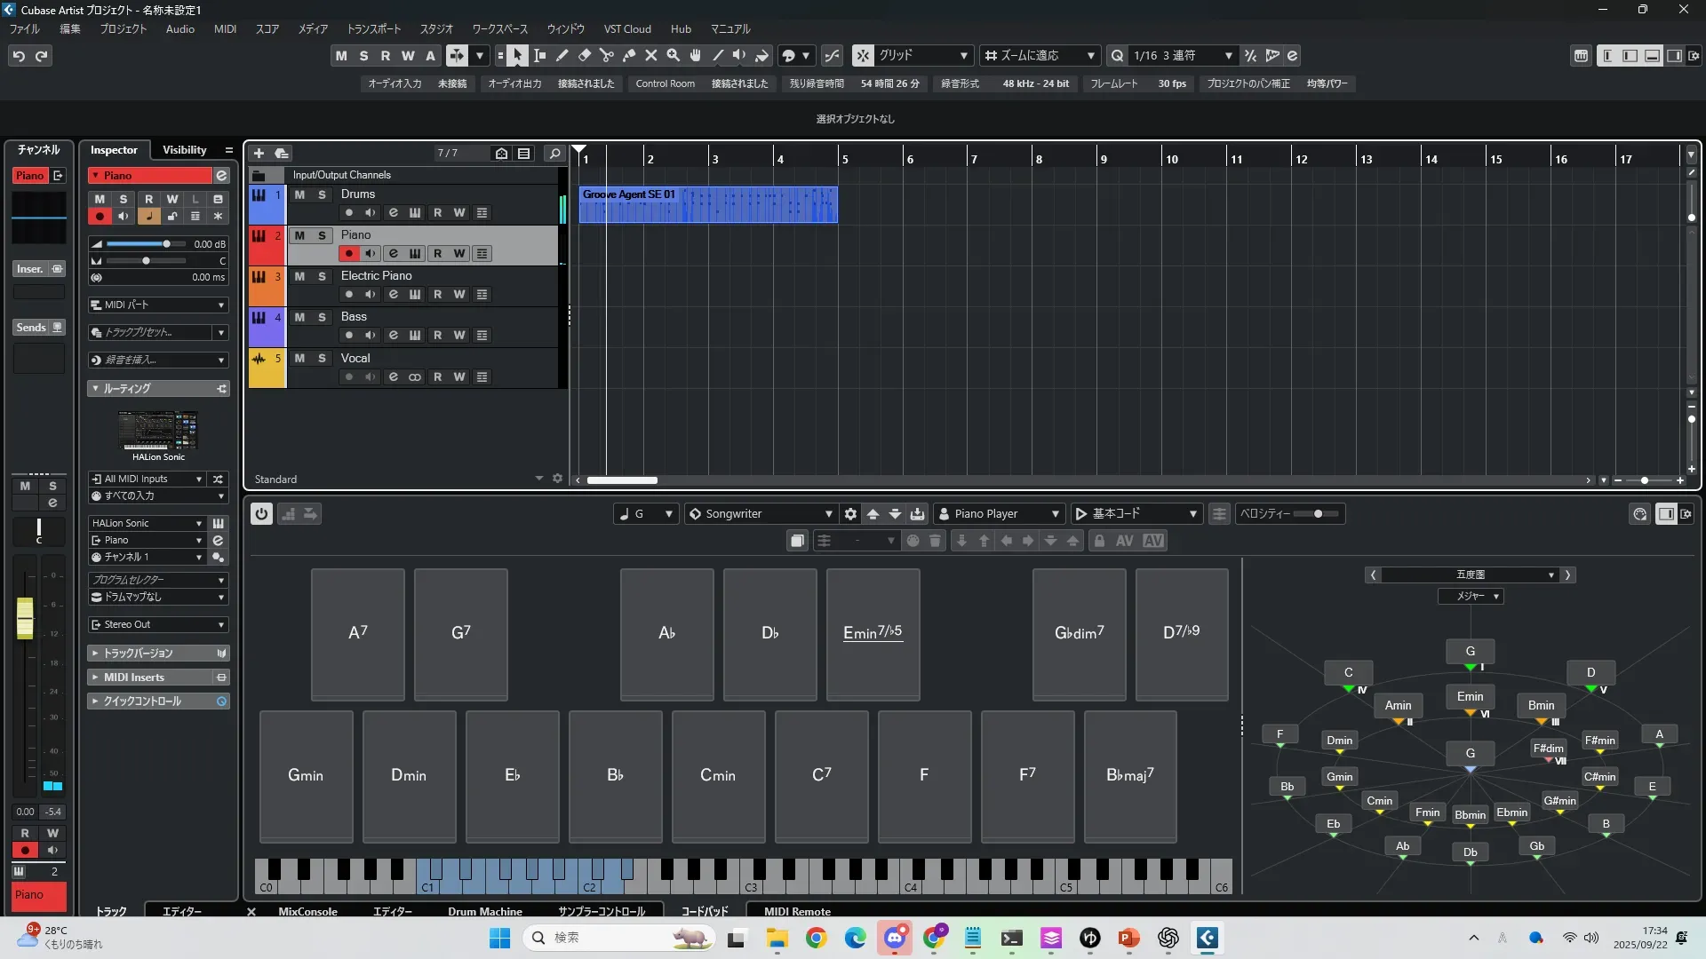Open chord pad settings gear
Image resolution: width=1706 pixels, height=959 pixels.
[850, 514]
